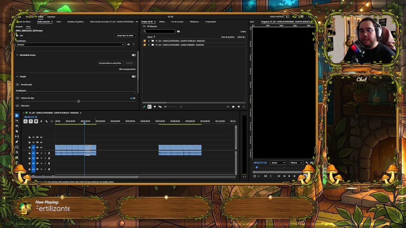Screen dimensions: 406x228
Task: Select the Selection arrow tool
Action: tap(17, 116)
